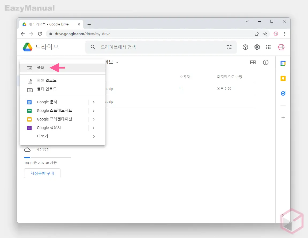Expand the Google 문서 submenu
The height and width of the screenshot is (238, 308).
(x=47, y=102)
